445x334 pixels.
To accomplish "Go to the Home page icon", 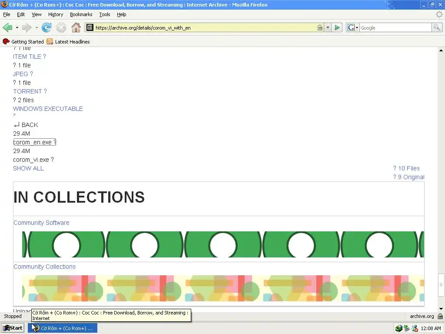I will coord(76,27).
